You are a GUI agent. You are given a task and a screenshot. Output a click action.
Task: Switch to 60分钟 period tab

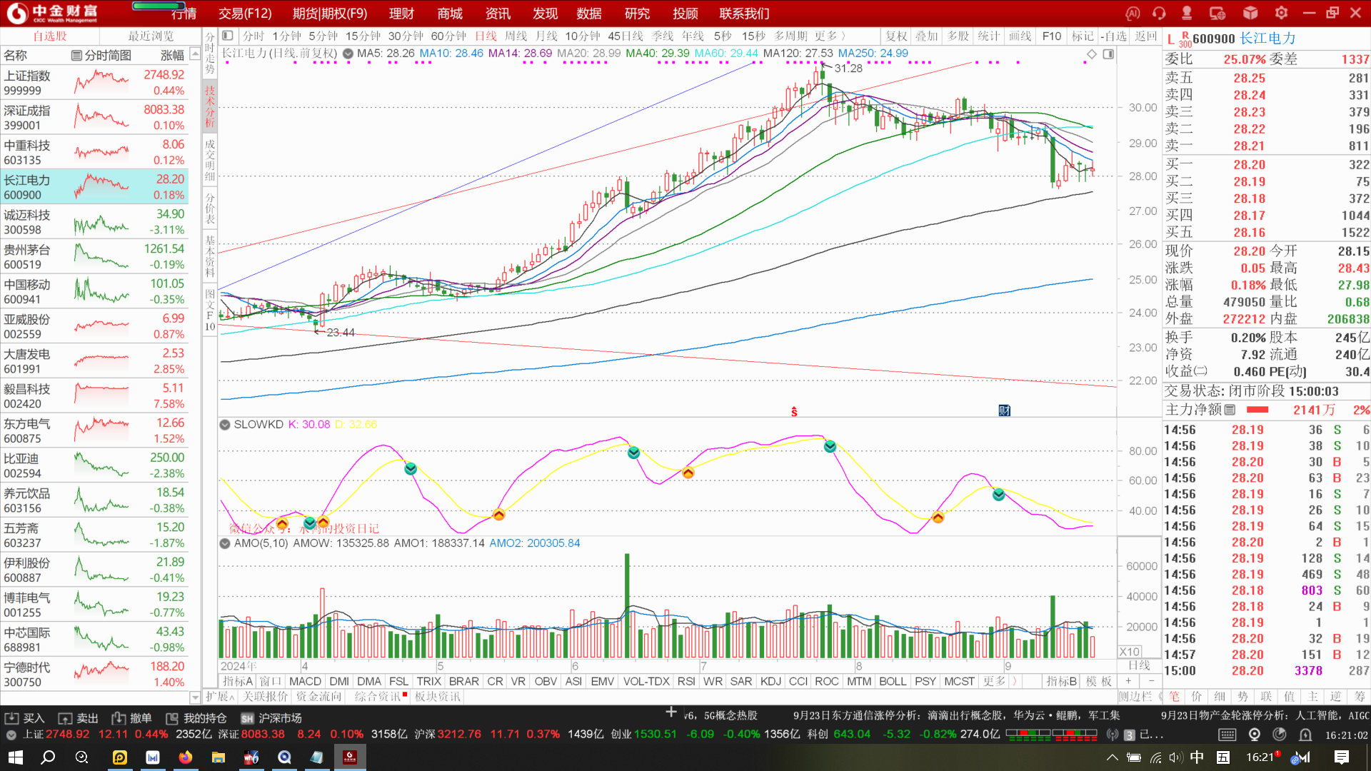point(447,36)
